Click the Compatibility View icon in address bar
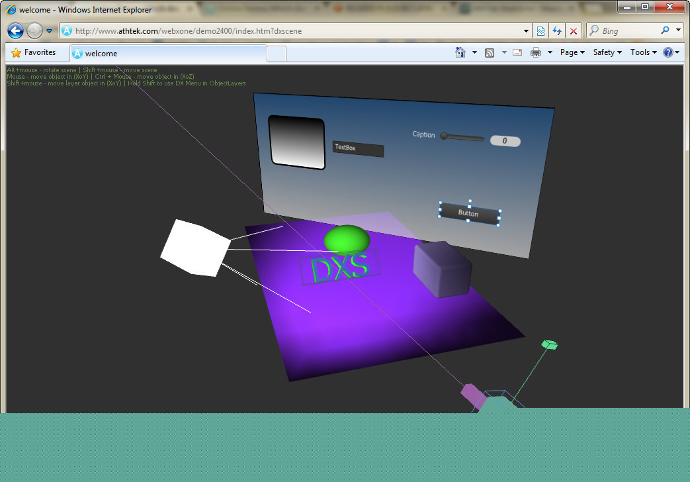The image size is (690, 482). tap(541, 30)
